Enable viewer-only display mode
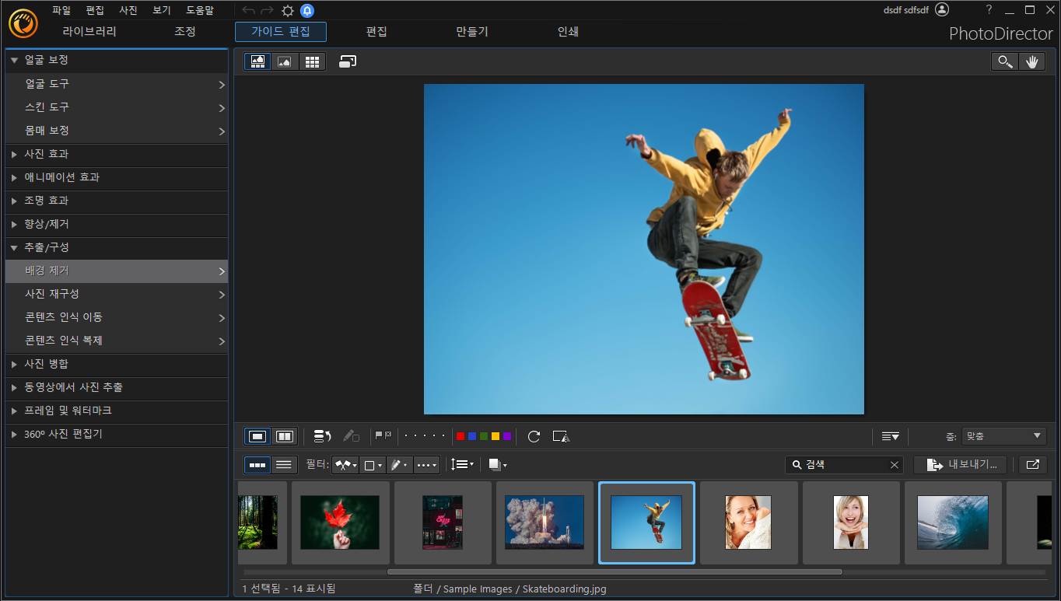The image size is (1061, 601). 284,61
